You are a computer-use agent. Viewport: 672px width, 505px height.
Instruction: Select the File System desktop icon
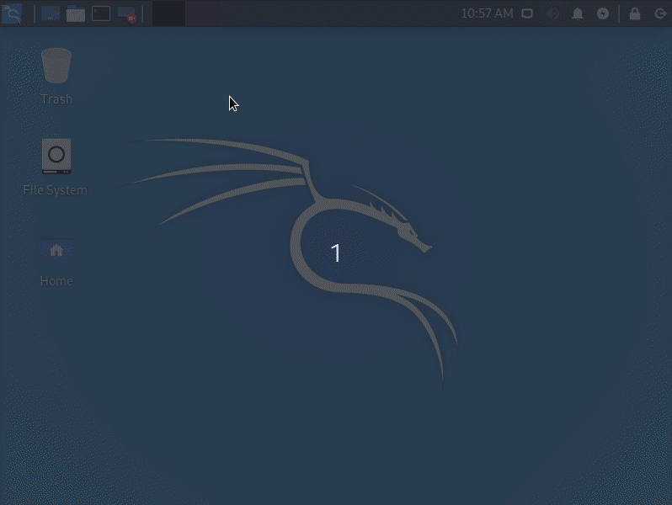[56, 157]
